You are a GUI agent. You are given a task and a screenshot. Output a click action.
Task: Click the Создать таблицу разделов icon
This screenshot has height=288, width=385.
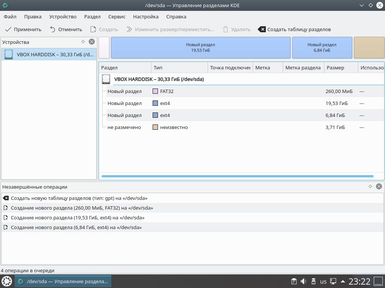click(262, 29)
